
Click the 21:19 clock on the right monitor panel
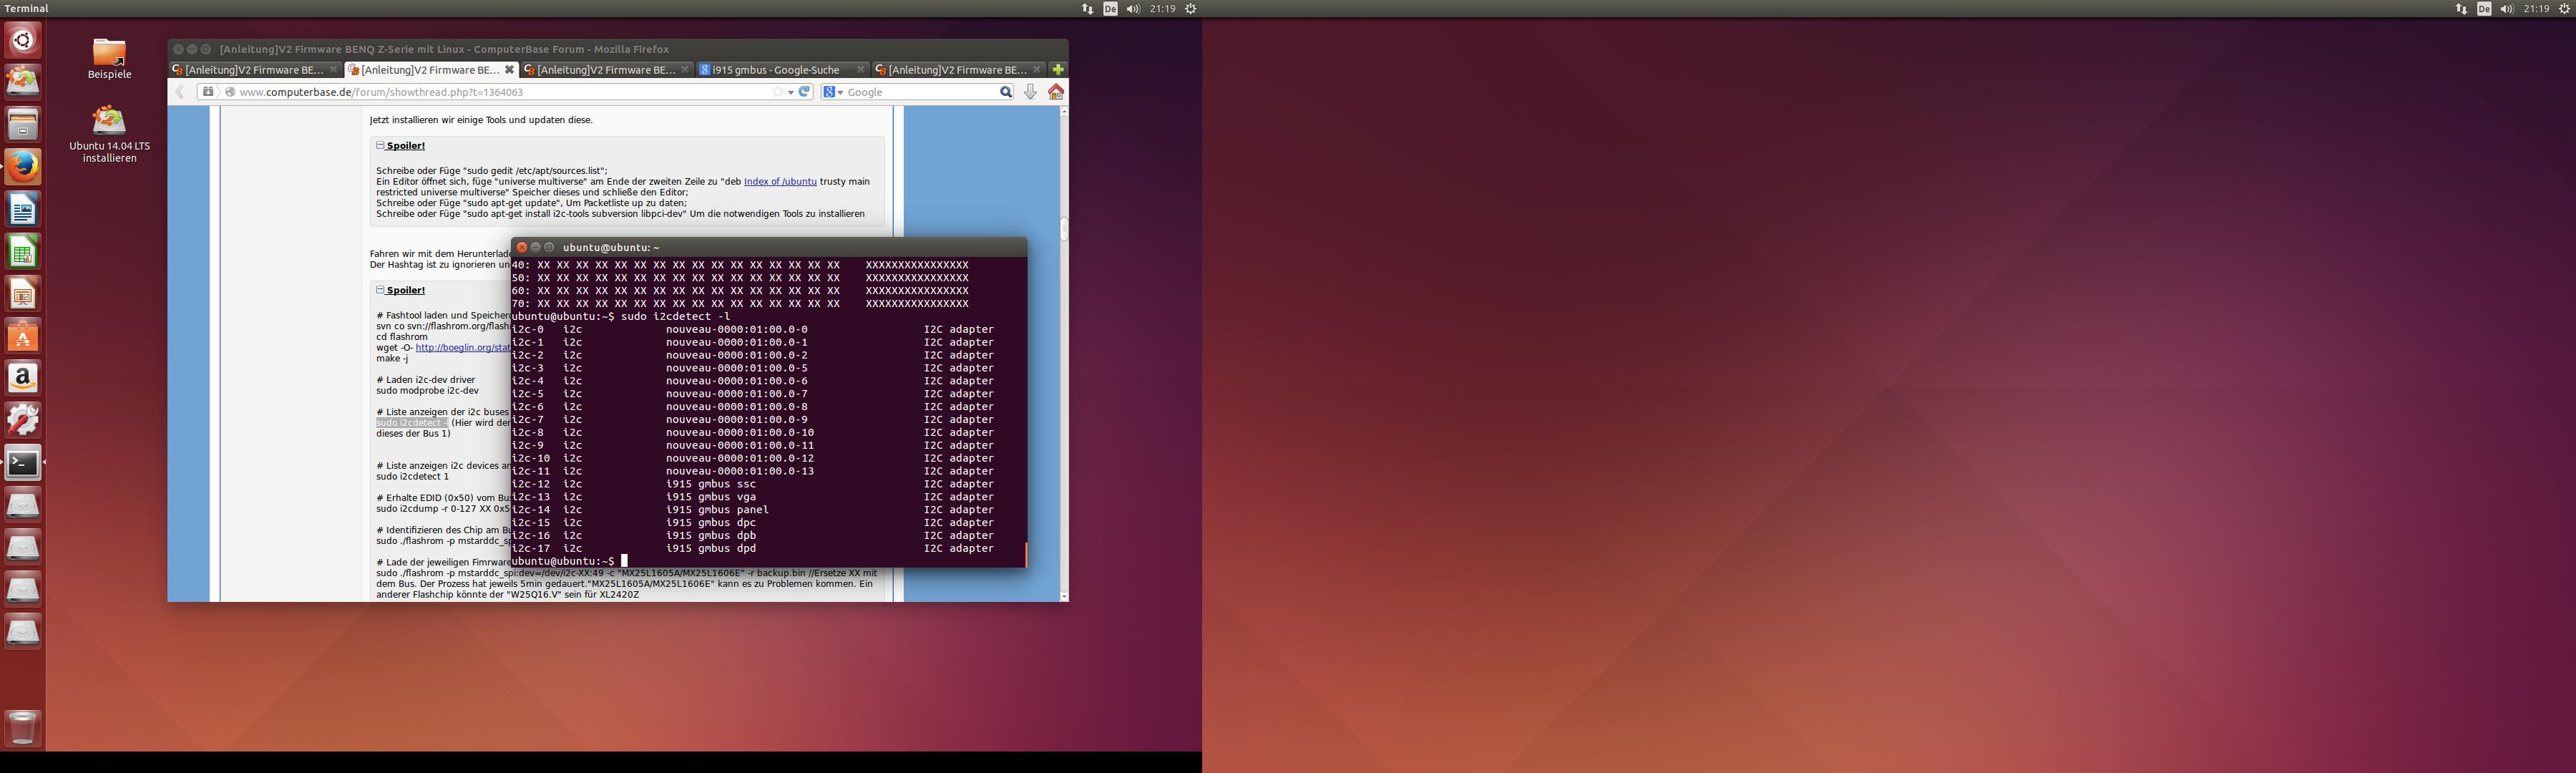point(2536,9)
